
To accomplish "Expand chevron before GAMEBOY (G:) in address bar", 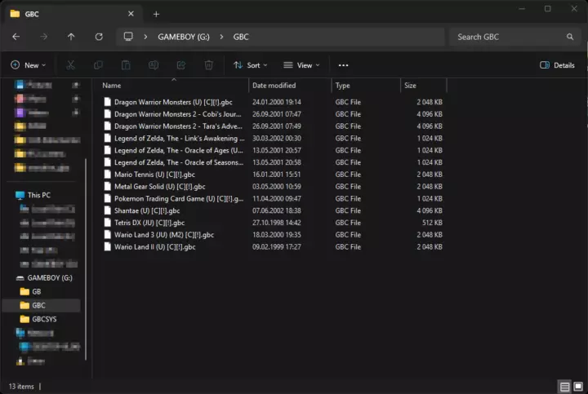I will 145,37.
